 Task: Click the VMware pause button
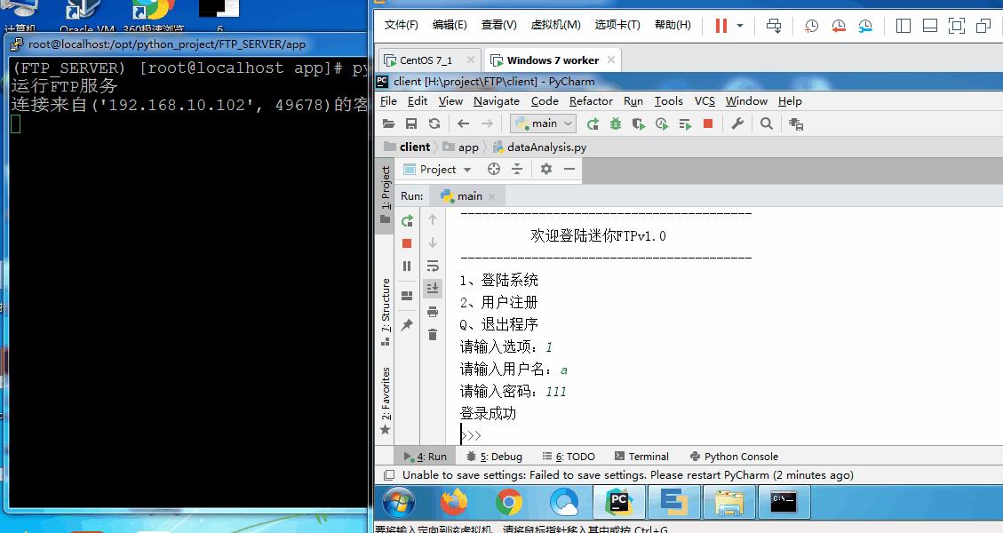720,26
